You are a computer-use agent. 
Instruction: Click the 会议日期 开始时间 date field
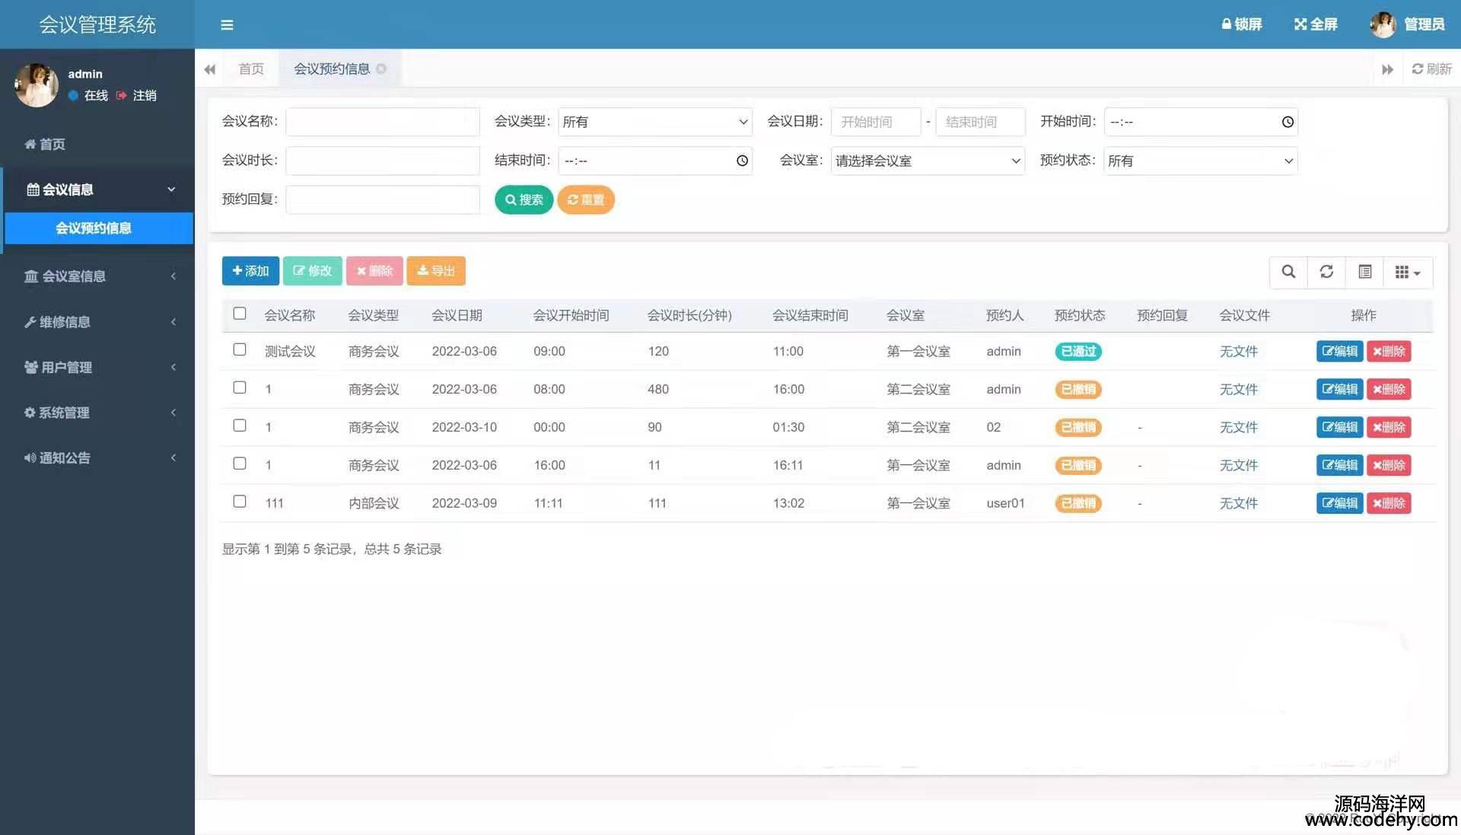(876, 122)
